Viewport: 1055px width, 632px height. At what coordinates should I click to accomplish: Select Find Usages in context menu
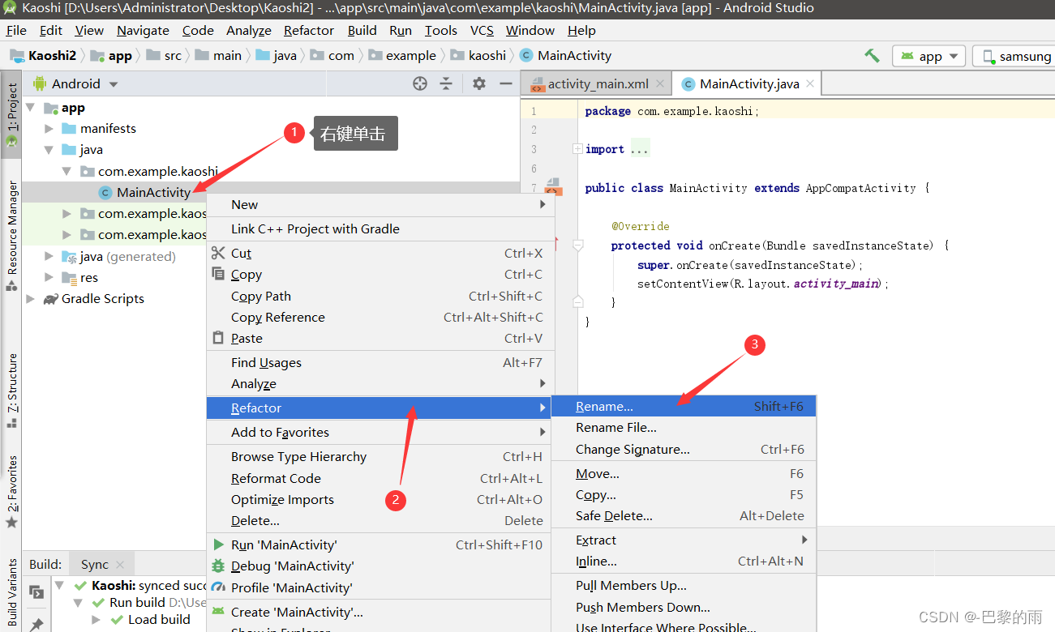tap(380, 362)
